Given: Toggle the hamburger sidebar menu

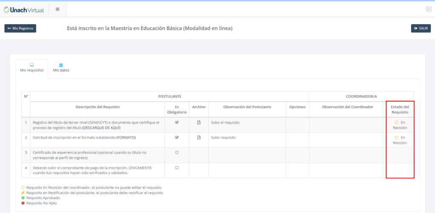Looking at the screenshot, I should coord(57,9).
